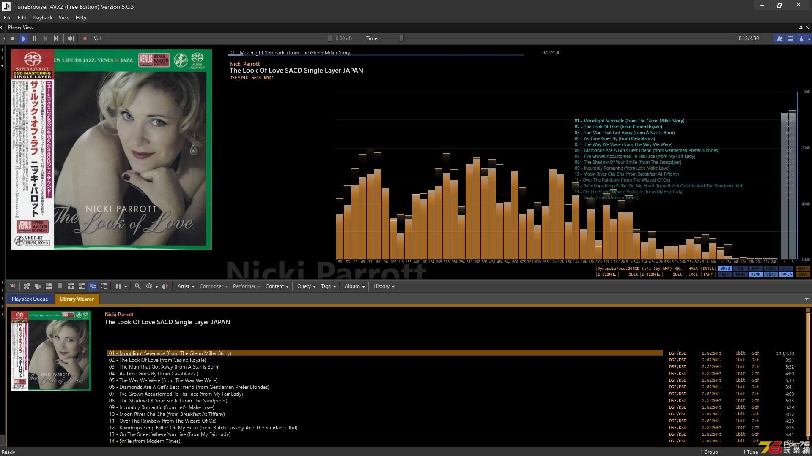Open the Query dropdown
Image resolution: width=812 pixels, height=456 pixels.
coord(306,286)
